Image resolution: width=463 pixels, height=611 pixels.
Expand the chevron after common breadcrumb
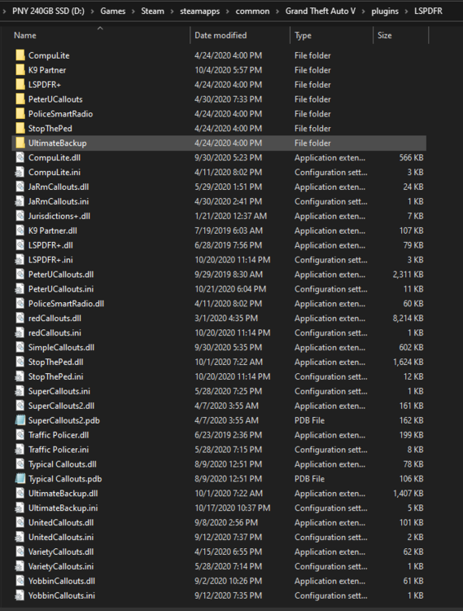277,11
